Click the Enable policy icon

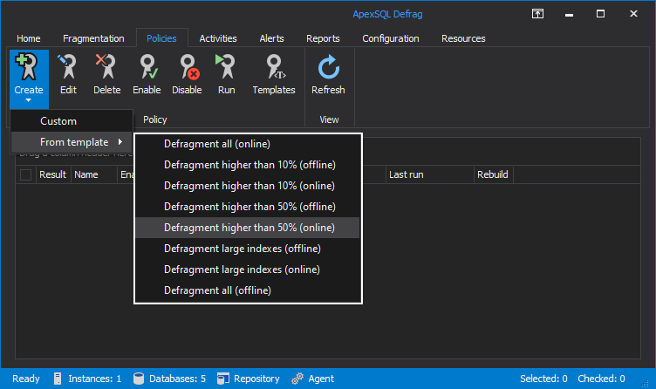point(147,67)
